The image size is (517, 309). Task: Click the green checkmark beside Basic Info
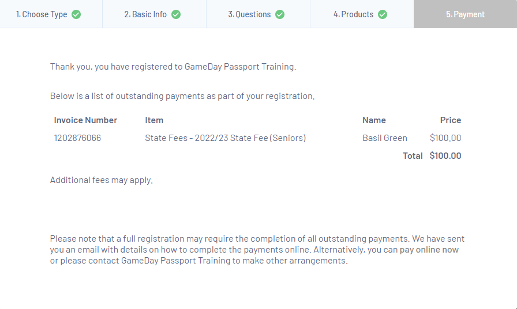point(176,14)
